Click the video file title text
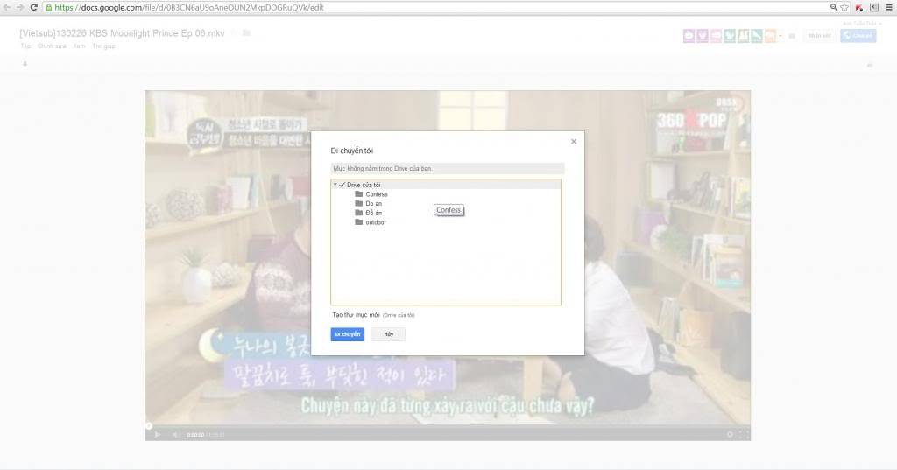 point(122,33)
